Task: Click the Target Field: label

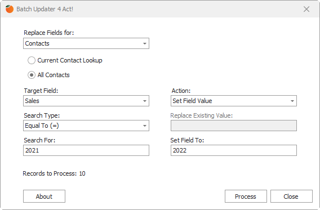Action: (x=41, y=91)
